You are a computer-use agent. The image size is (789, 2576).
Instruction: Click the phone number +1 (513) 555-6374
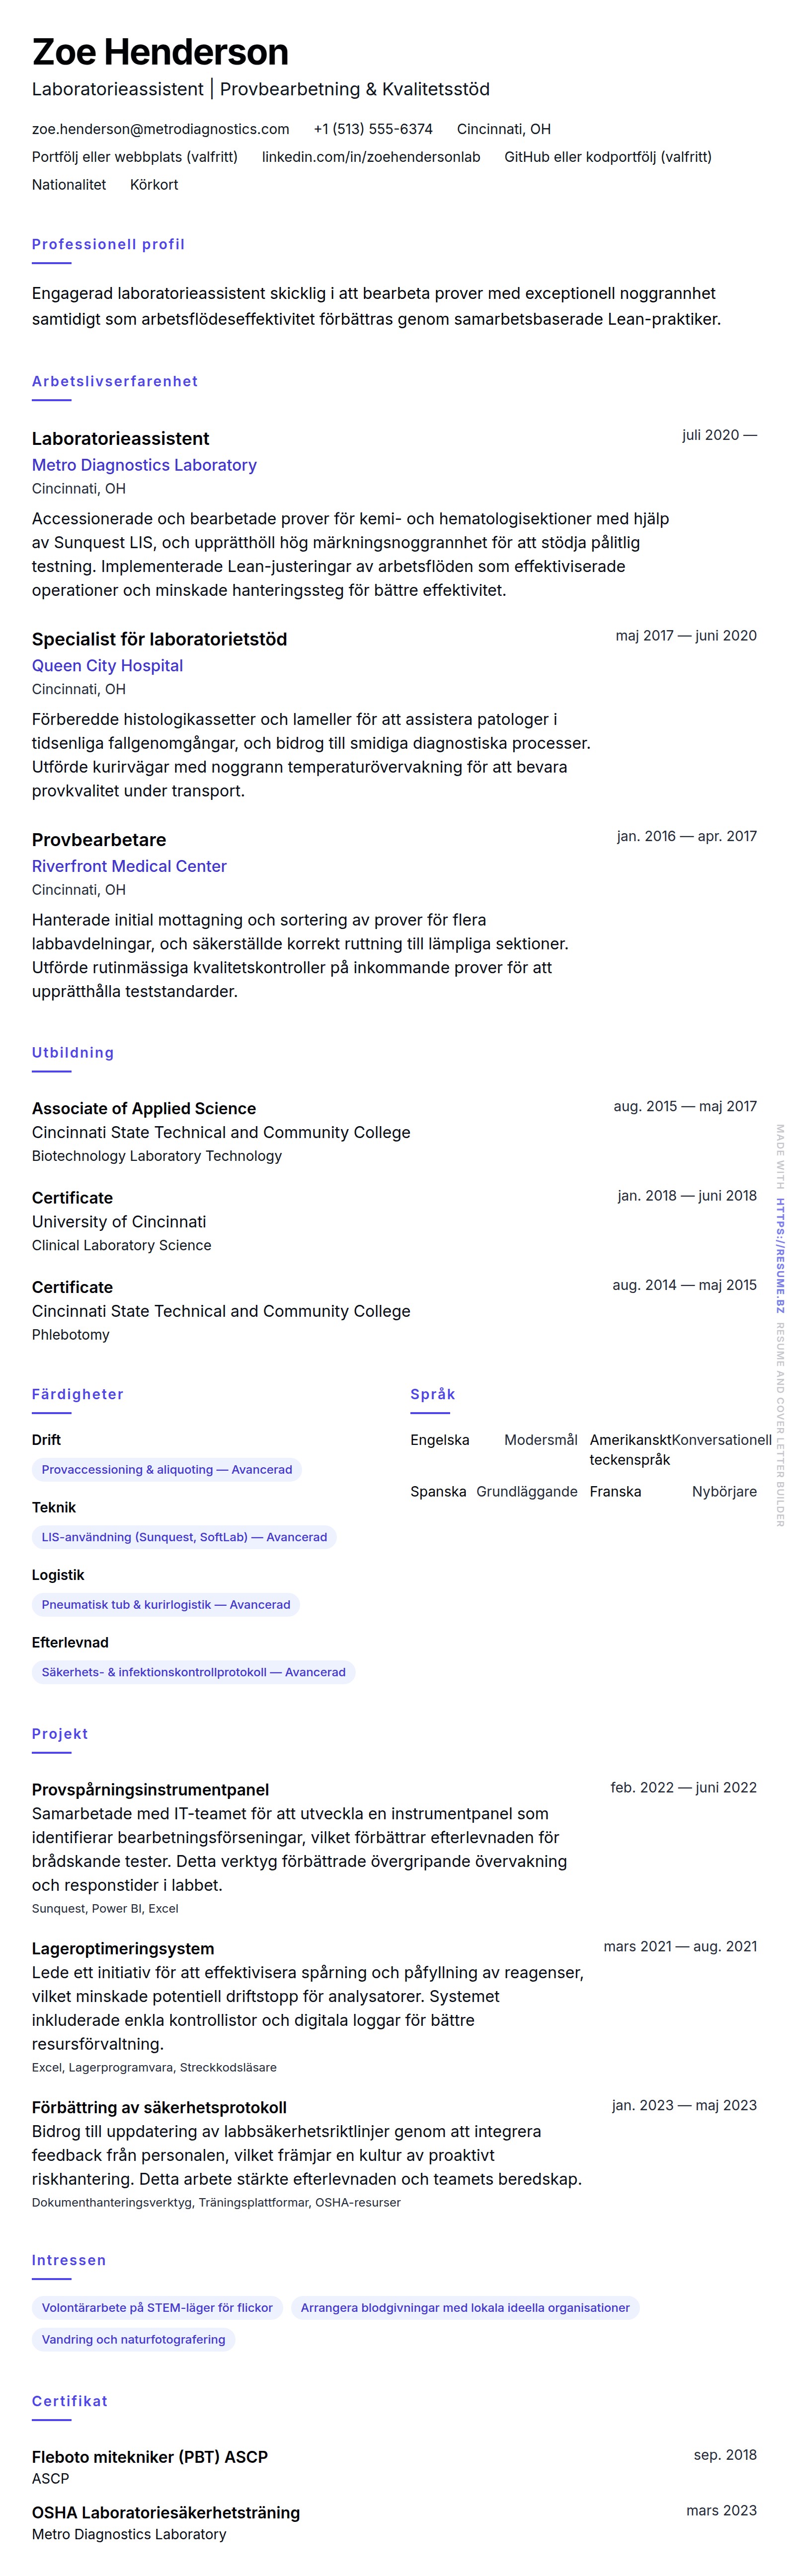(373, 129)
